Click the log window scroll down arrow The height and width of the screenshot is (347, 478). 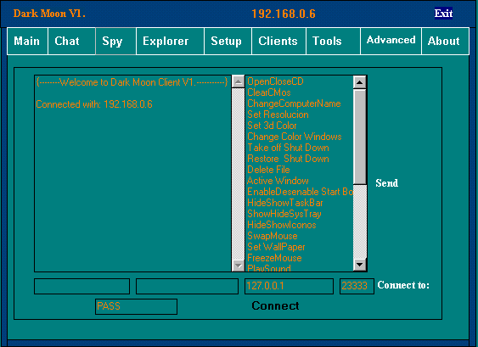point(238,266)
